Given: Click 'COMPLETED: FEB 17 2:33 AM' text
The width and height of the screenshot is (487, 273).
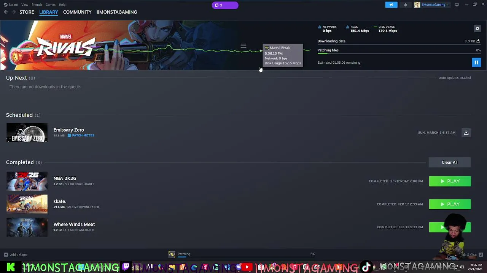Looking at the screenshot, I should point(400,204).
